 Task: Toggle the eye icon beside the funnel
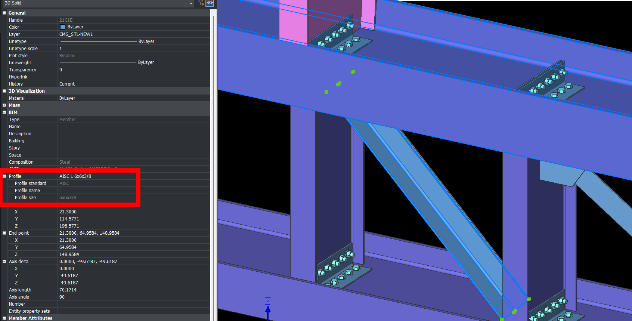click(210, 3)
